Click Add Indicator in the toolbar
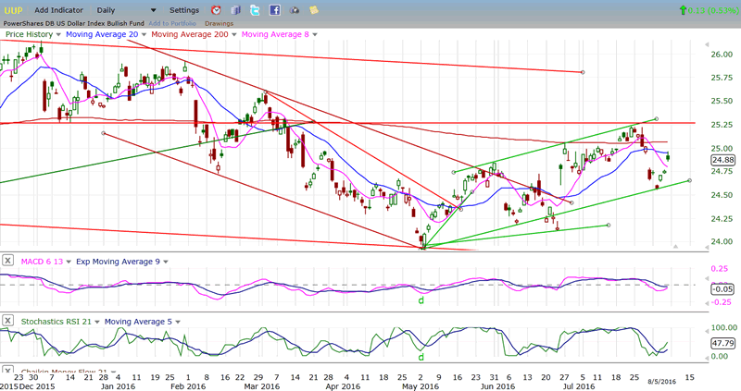Screen dimensions: 741x391 point(60,9)
